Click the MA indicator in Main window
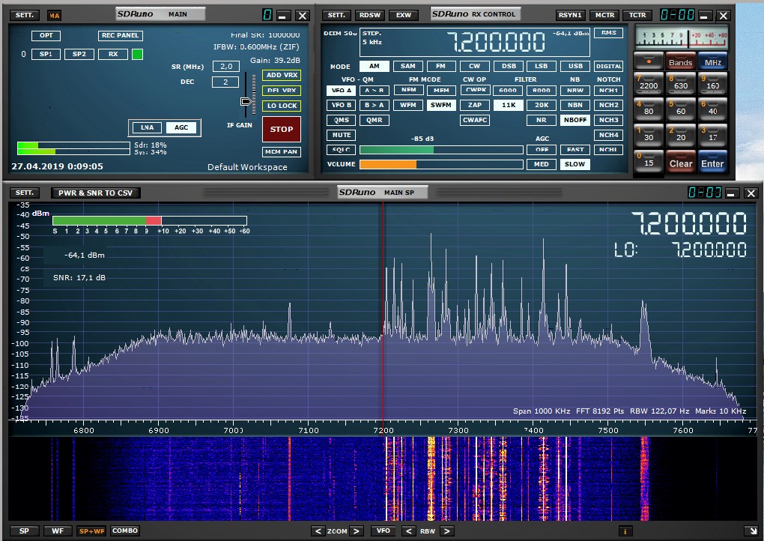Viewport: 764px width, 541px height. (54, 16)
